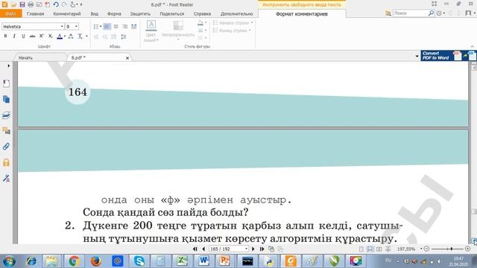Save the document with the floppy icon
Image resolution: width=477 pixels, height=268 pixels.
tap(22, 4)
